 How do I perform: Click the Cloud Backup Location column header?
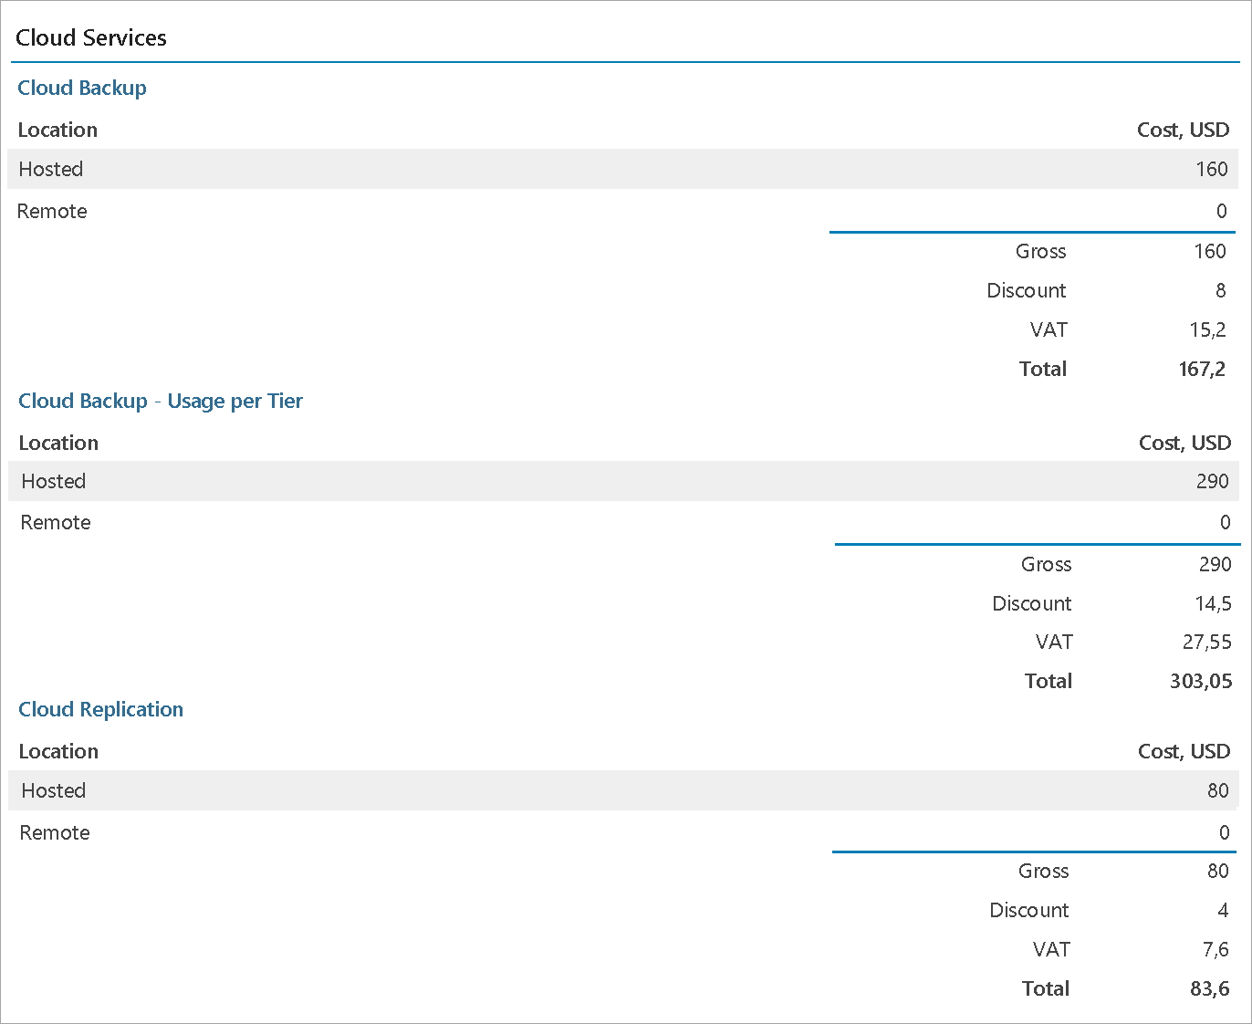click(57, 130)
